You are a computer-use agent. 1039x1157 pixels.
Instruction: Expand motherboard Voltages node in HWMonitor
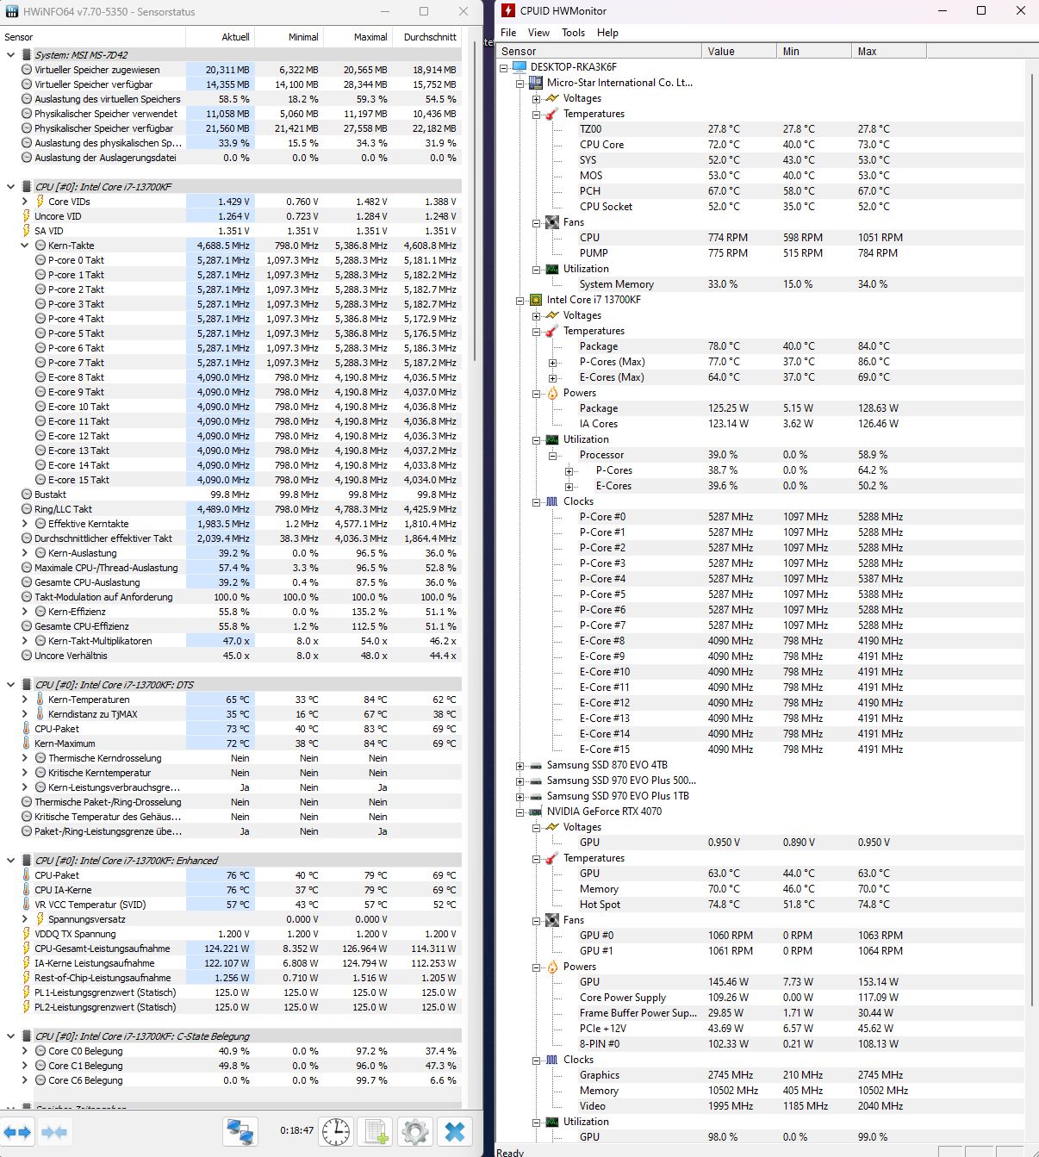pyautogui.click(x=536, y=98)
